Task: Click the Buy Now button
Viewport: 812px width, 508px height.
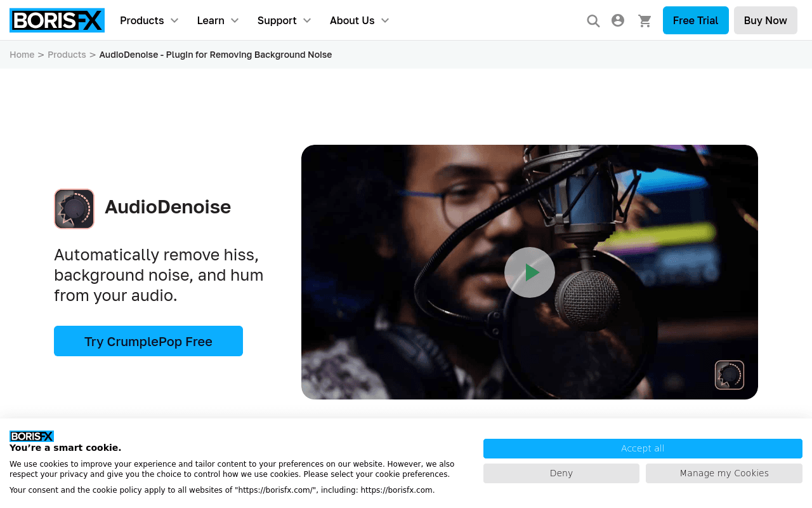Action: pyautogui.click(x=766, y=20)
